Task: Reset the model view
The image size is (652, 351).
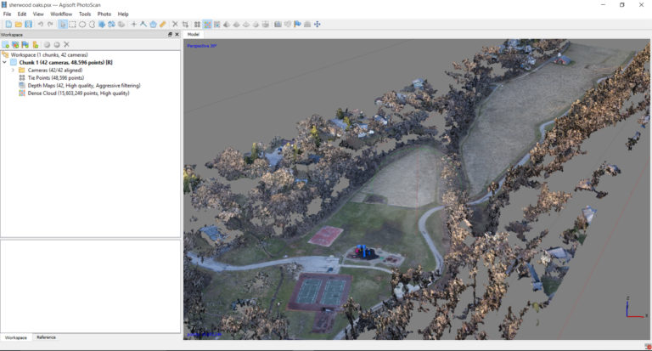Action: [317, 24]
